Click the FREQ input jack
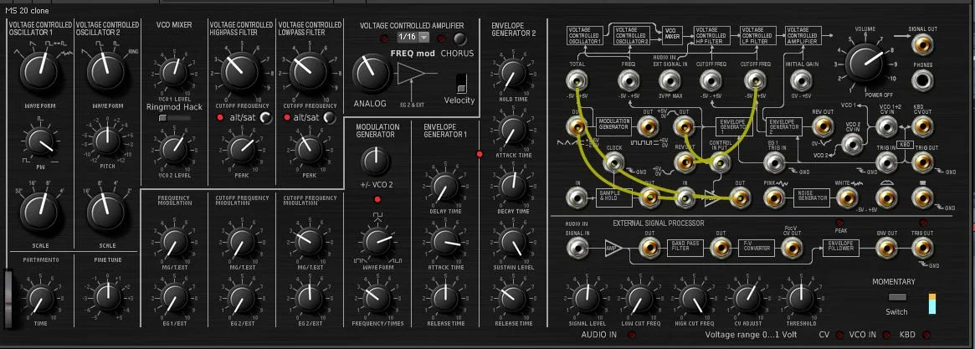This screenshot has width=975, height=349. [628, 80]
